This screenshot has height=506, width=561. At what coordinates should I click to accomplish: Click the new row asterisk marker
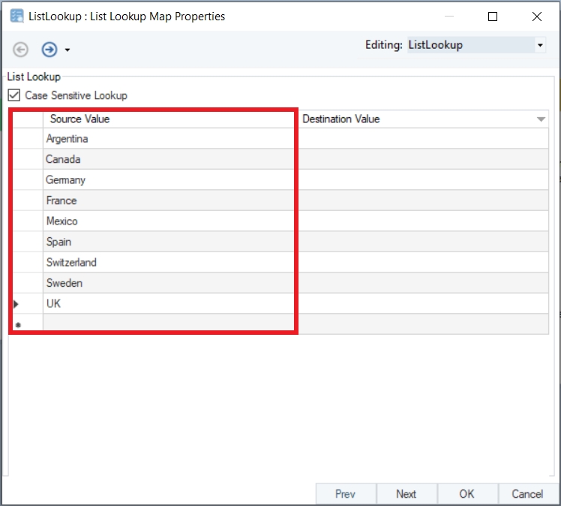pyautogui.click(x=16, y=325)
